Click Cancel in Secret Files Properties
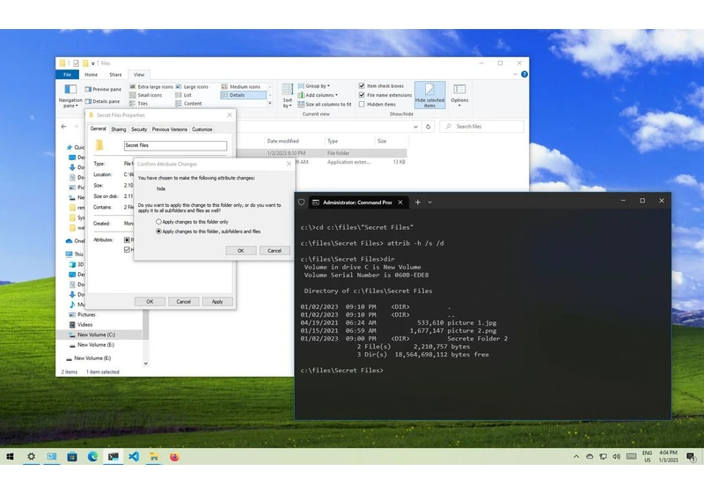The height and width of the screenshot is (493, 704). 183,302
